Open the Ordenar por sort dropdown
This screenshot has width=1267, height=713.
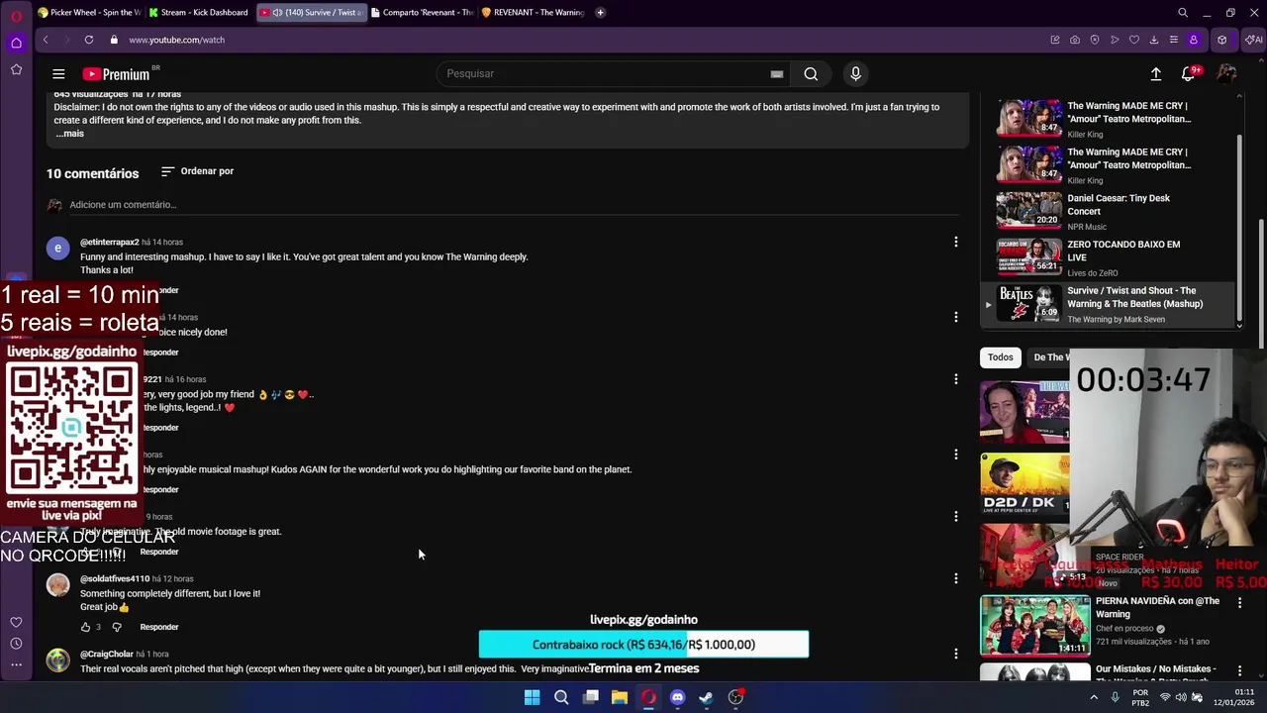(198, 171)
